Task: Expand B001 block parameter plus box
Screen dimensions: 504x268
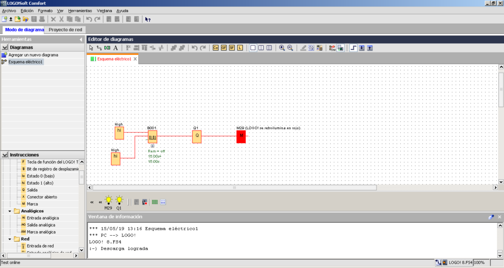Action: pos(153,146)
